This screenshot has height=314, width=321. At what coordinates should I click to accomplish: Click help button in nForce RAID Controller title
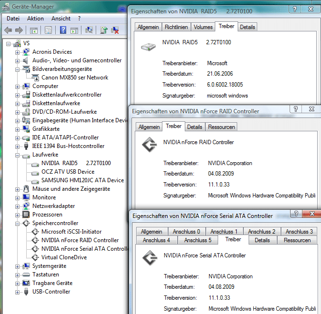tap(296, 109)
